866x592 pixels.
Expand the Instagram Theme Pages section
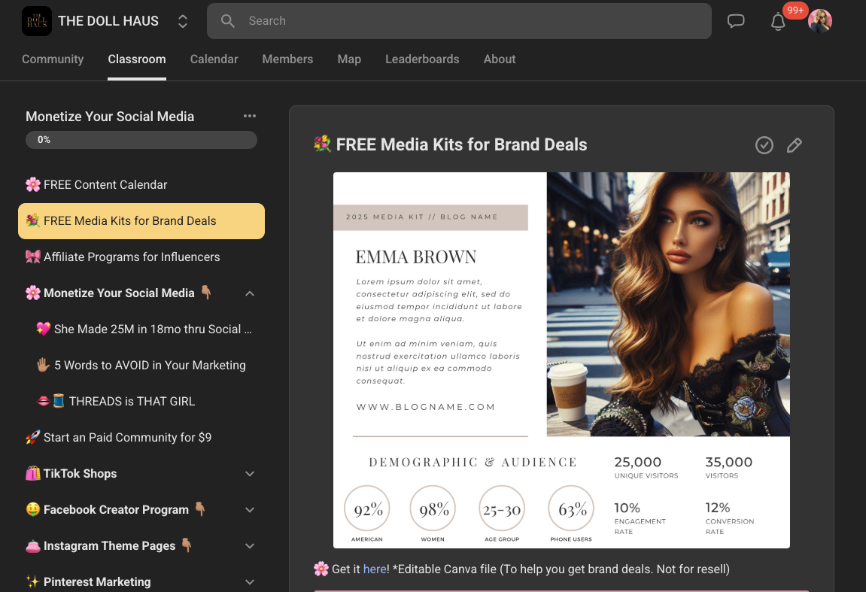pyautogui.click(x=250, y=546)
